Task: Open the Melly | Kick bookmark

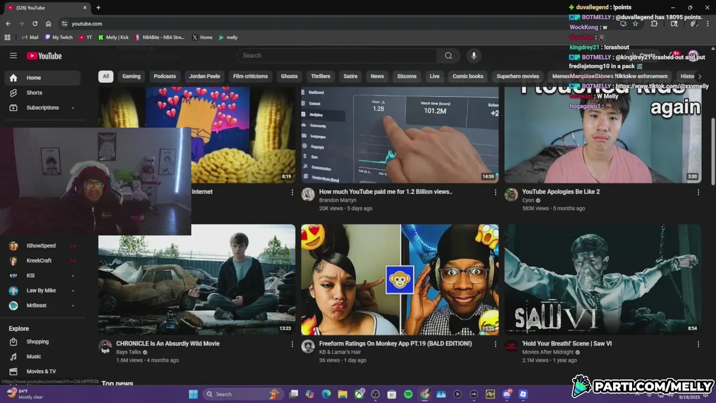Action: [114, 38]
